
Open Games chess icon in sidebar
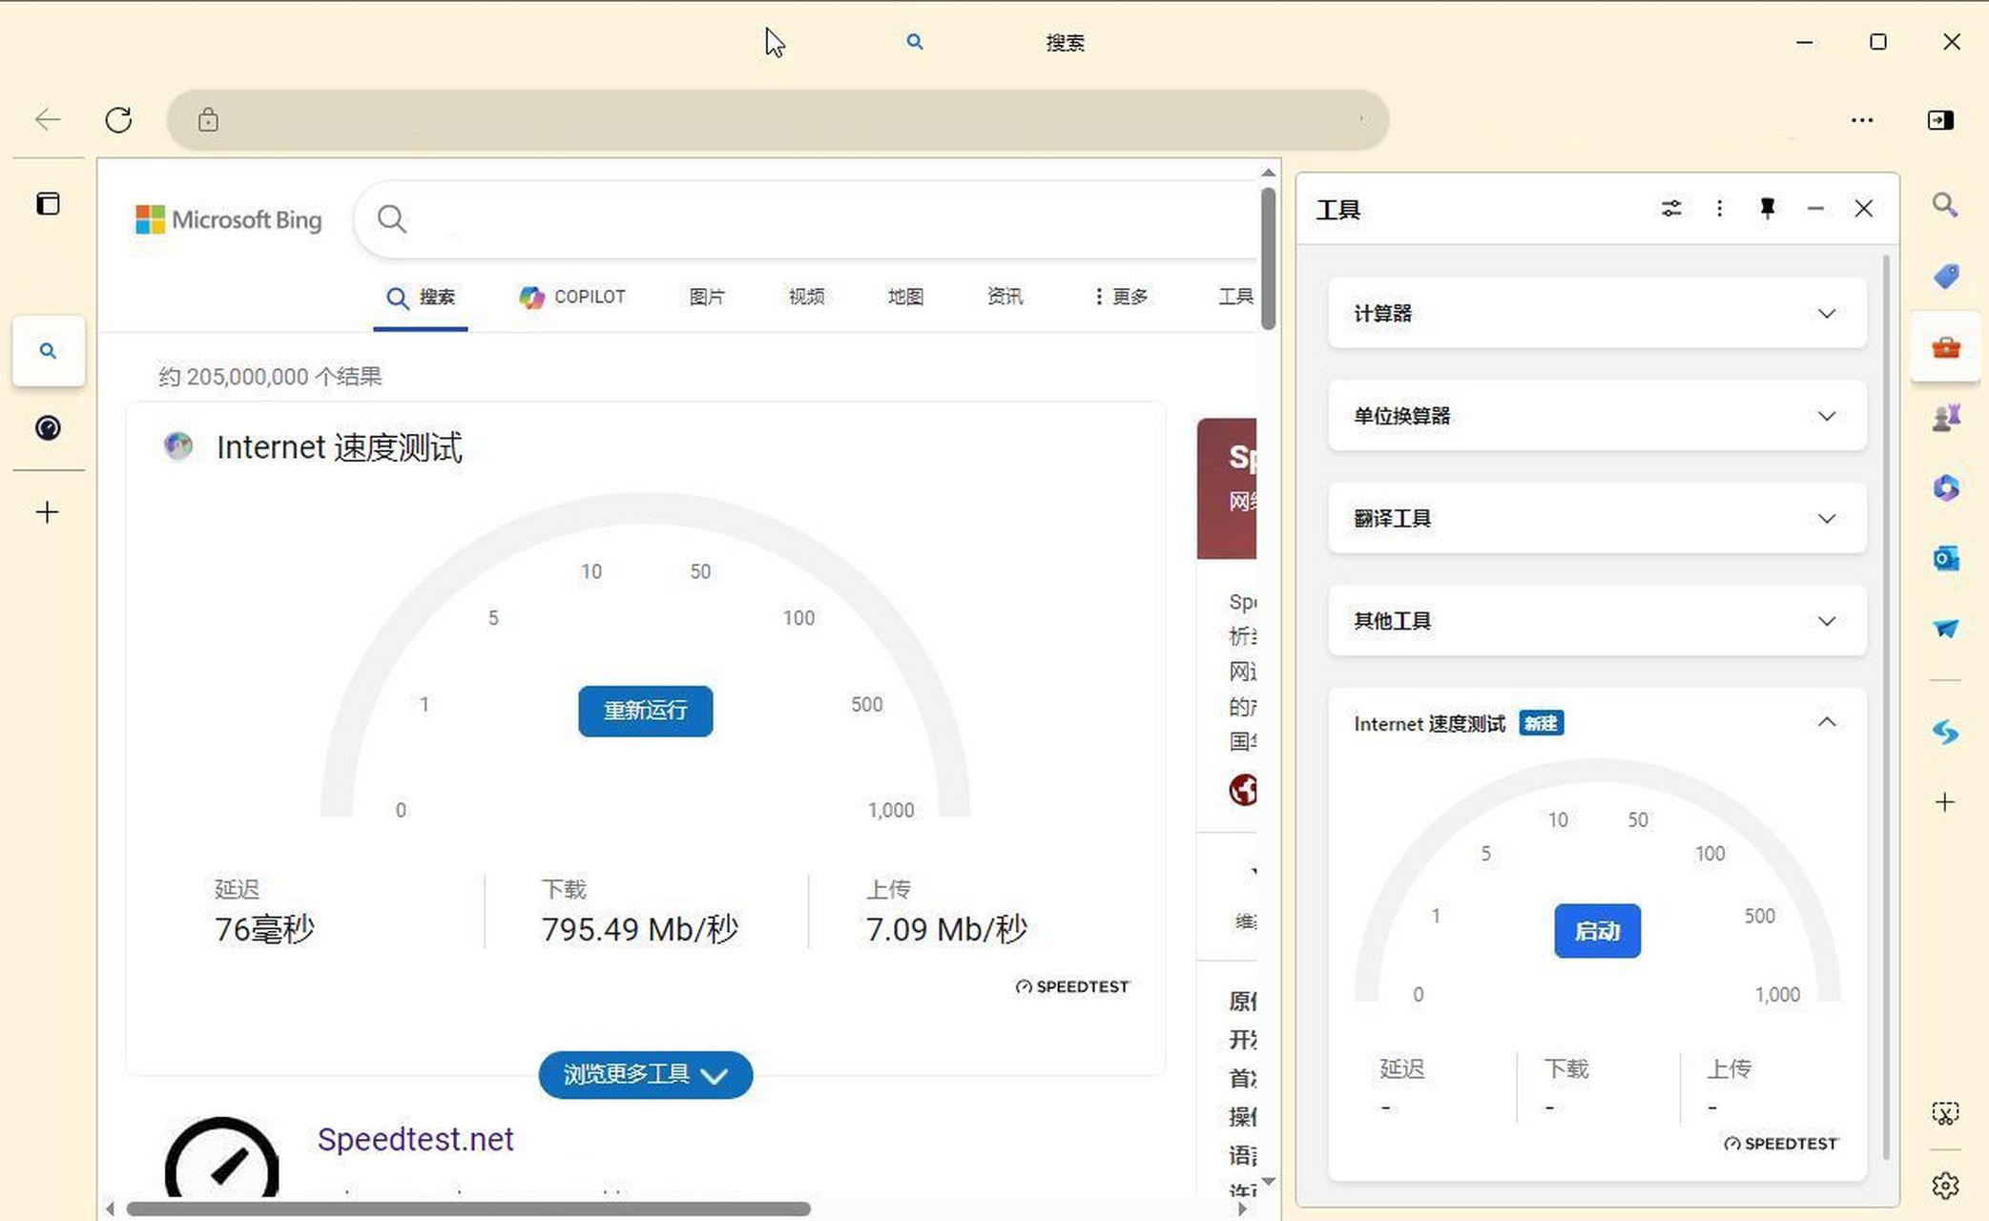(x=1946, y=417)
